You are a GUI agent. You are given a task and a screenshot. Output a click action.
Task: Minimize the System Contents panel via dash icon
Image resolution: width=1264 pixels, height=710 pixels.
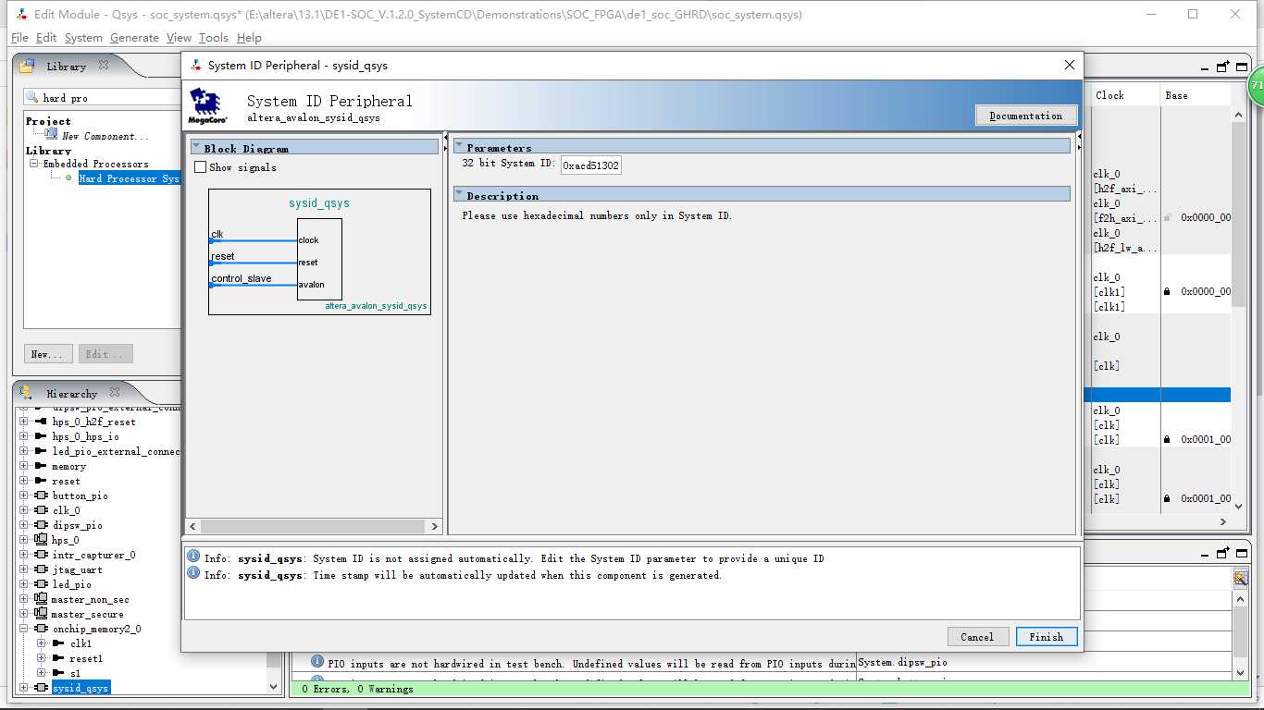1206,67
